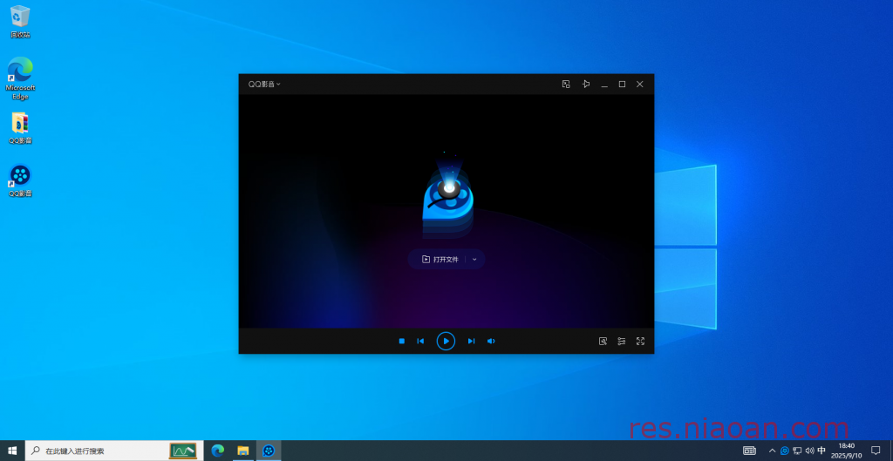This screenshot has height=461, width=893.
Task: Open the clock showing 18:40
Action: pyautogui.click(x=846, y=451)
